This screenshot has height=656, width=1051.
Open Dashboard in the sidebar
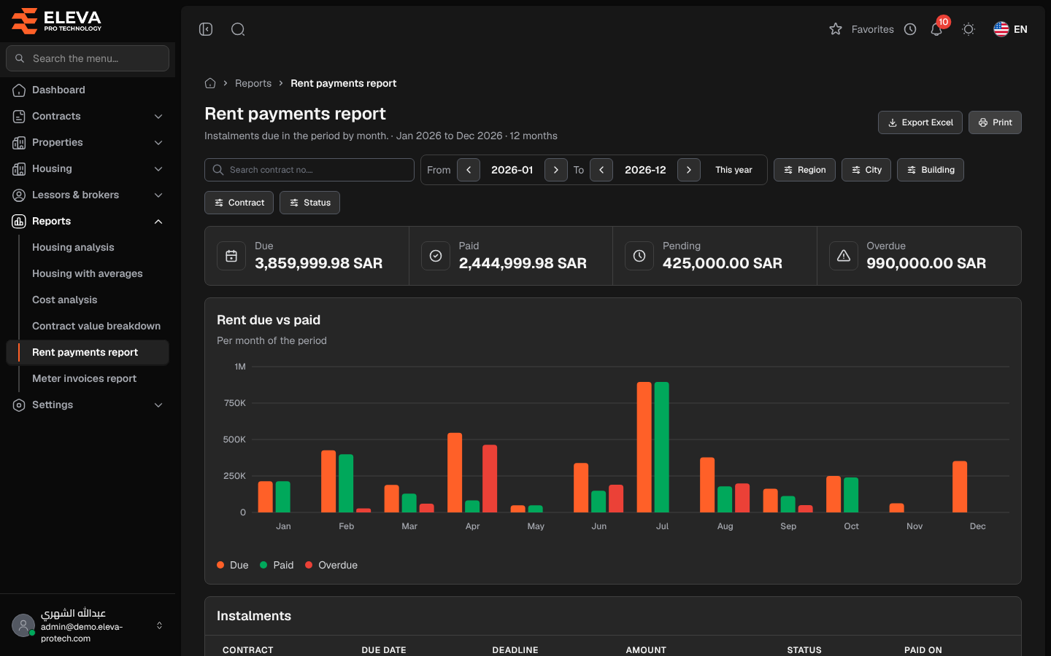click(88, 90)
